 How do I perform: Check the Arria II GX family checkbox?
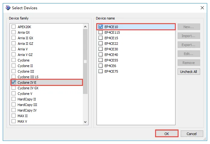click(14, 38)
